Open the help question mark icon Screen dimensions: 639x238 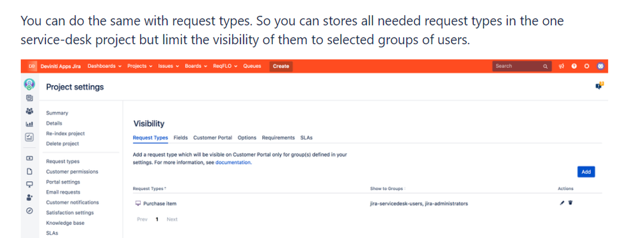coord(574,66)
